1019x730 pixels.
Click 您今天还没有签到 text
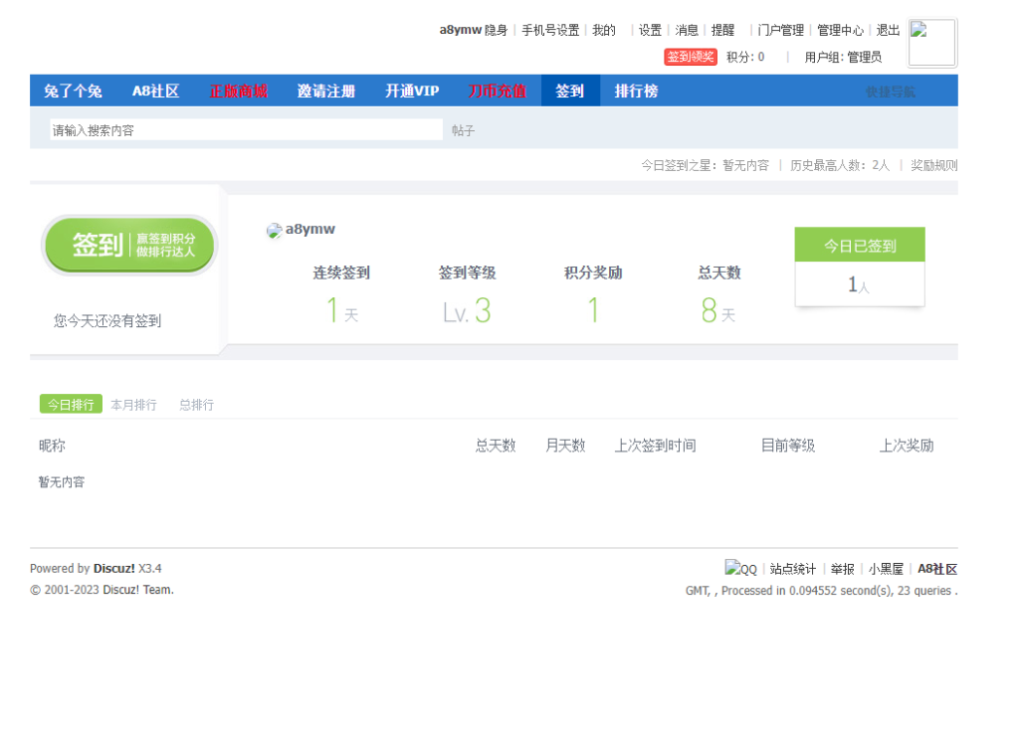pos(107,321)
